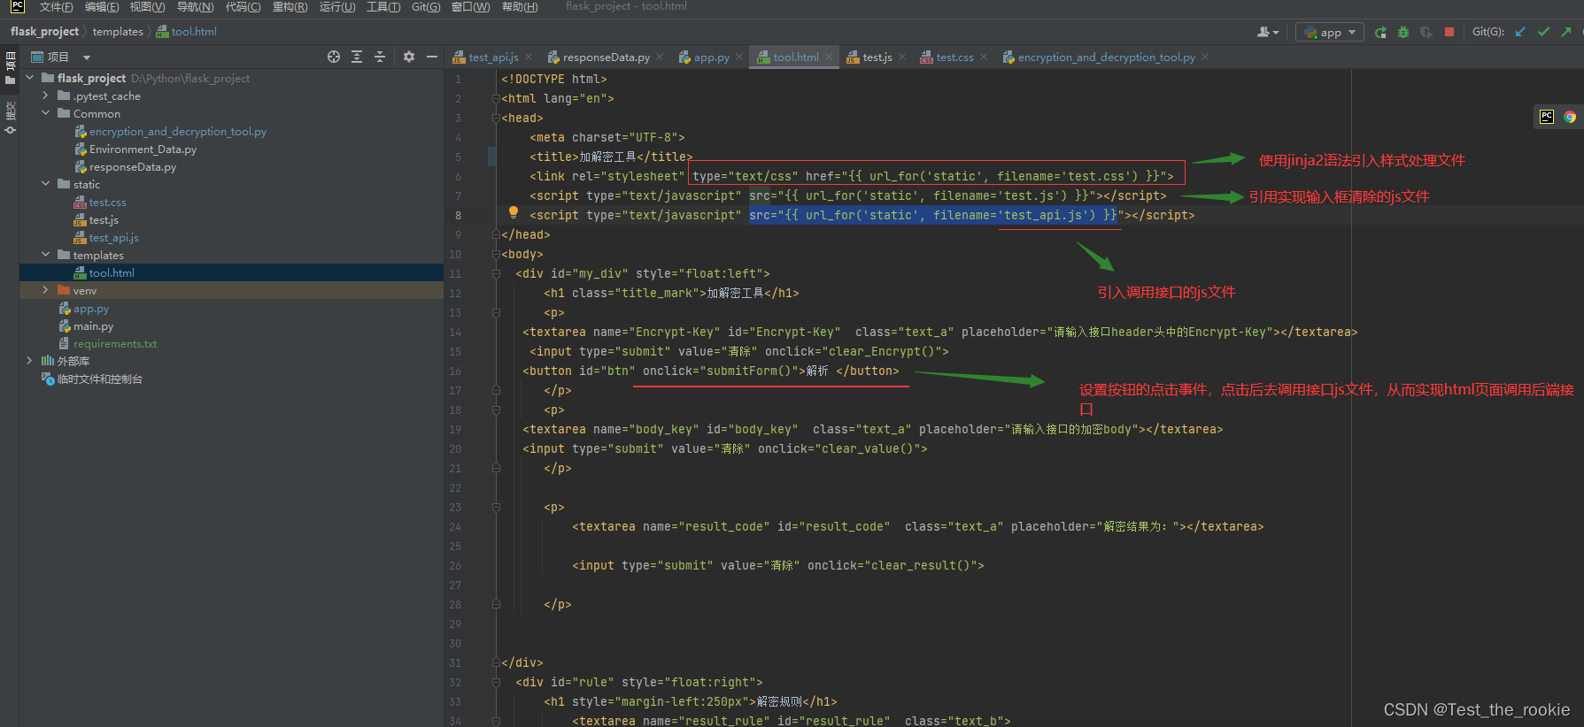Open the 文件(F) menu
This screenshot has width=1584, height=727.
pyautogui.click(x=56, y=7)
